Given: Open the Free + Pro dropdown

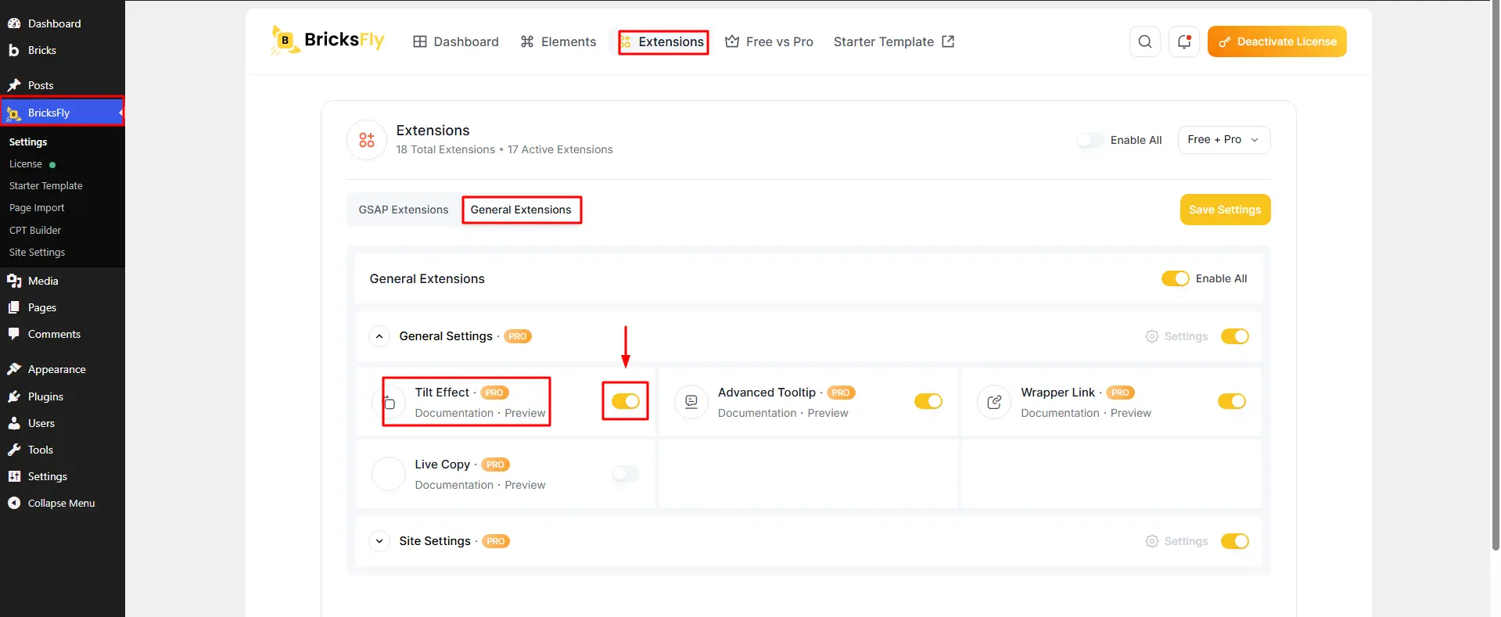Looking at the screenshot, I should (x=1224, y=140).
